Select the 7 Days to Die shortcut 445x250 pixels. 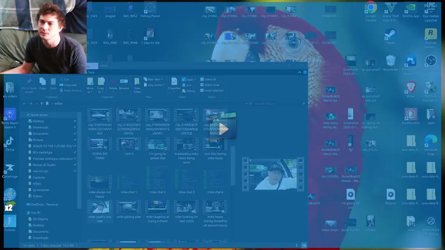[150, 37]
